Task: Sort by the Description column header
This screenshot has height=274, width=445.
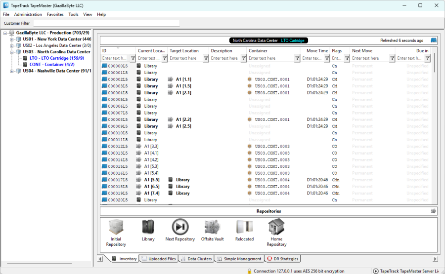Action: pyautogui.click(x=227, y=51)
